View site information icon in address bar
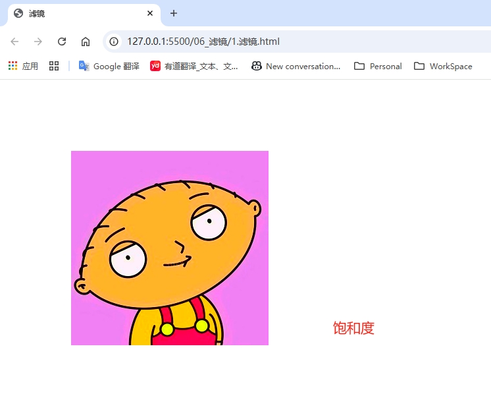The width and height of the screenshot is (491, 394). [114, 42]
